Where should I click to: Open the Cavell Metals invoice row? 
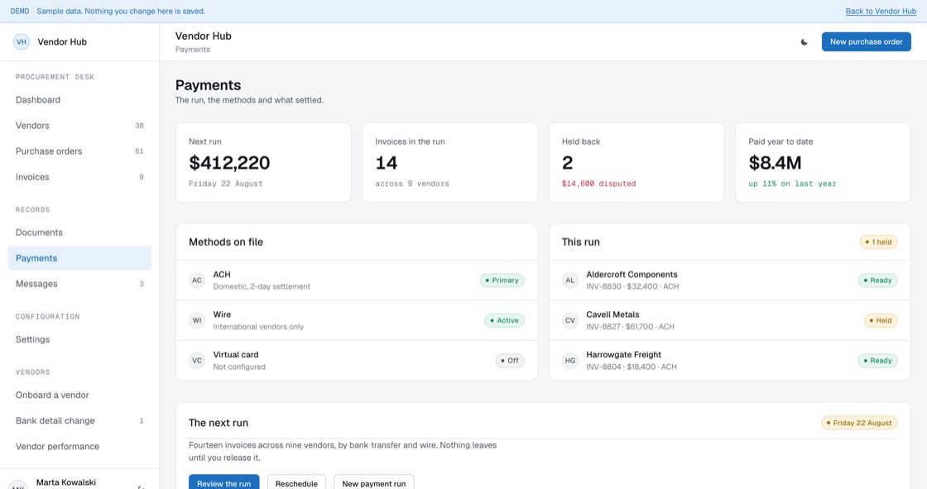coord(729,320)
